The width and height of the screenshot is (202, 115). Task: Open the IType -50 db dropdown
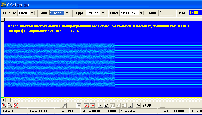pos(103,13)
